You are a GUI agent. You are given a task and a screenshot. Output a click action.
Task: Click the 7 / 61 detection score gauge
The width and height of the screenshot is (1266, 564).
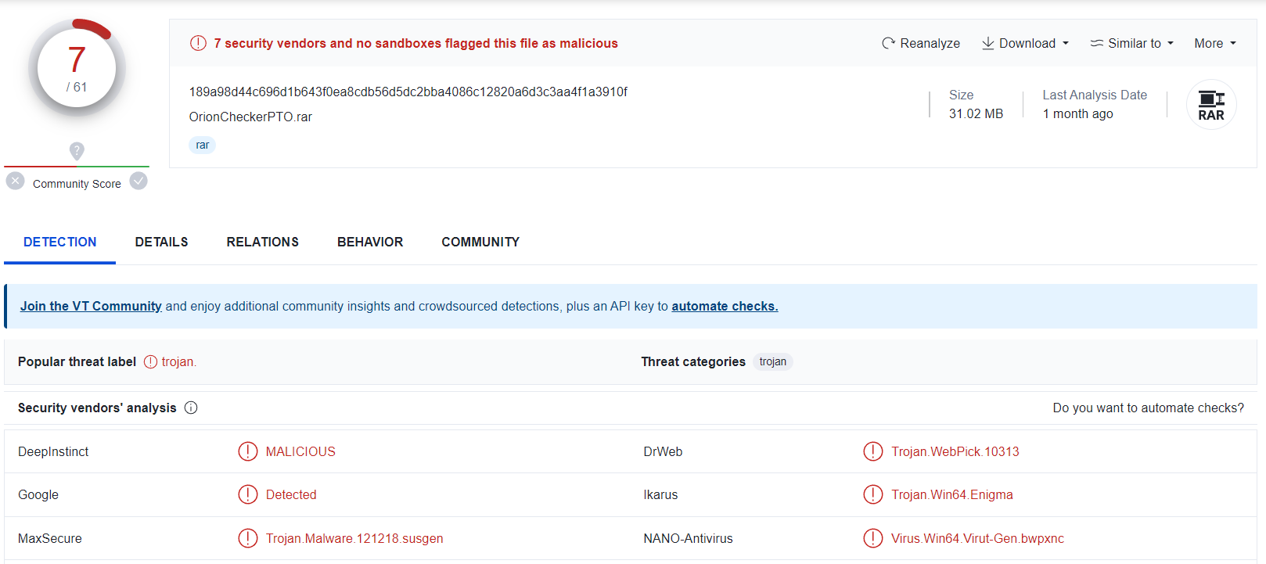(77, 68)
